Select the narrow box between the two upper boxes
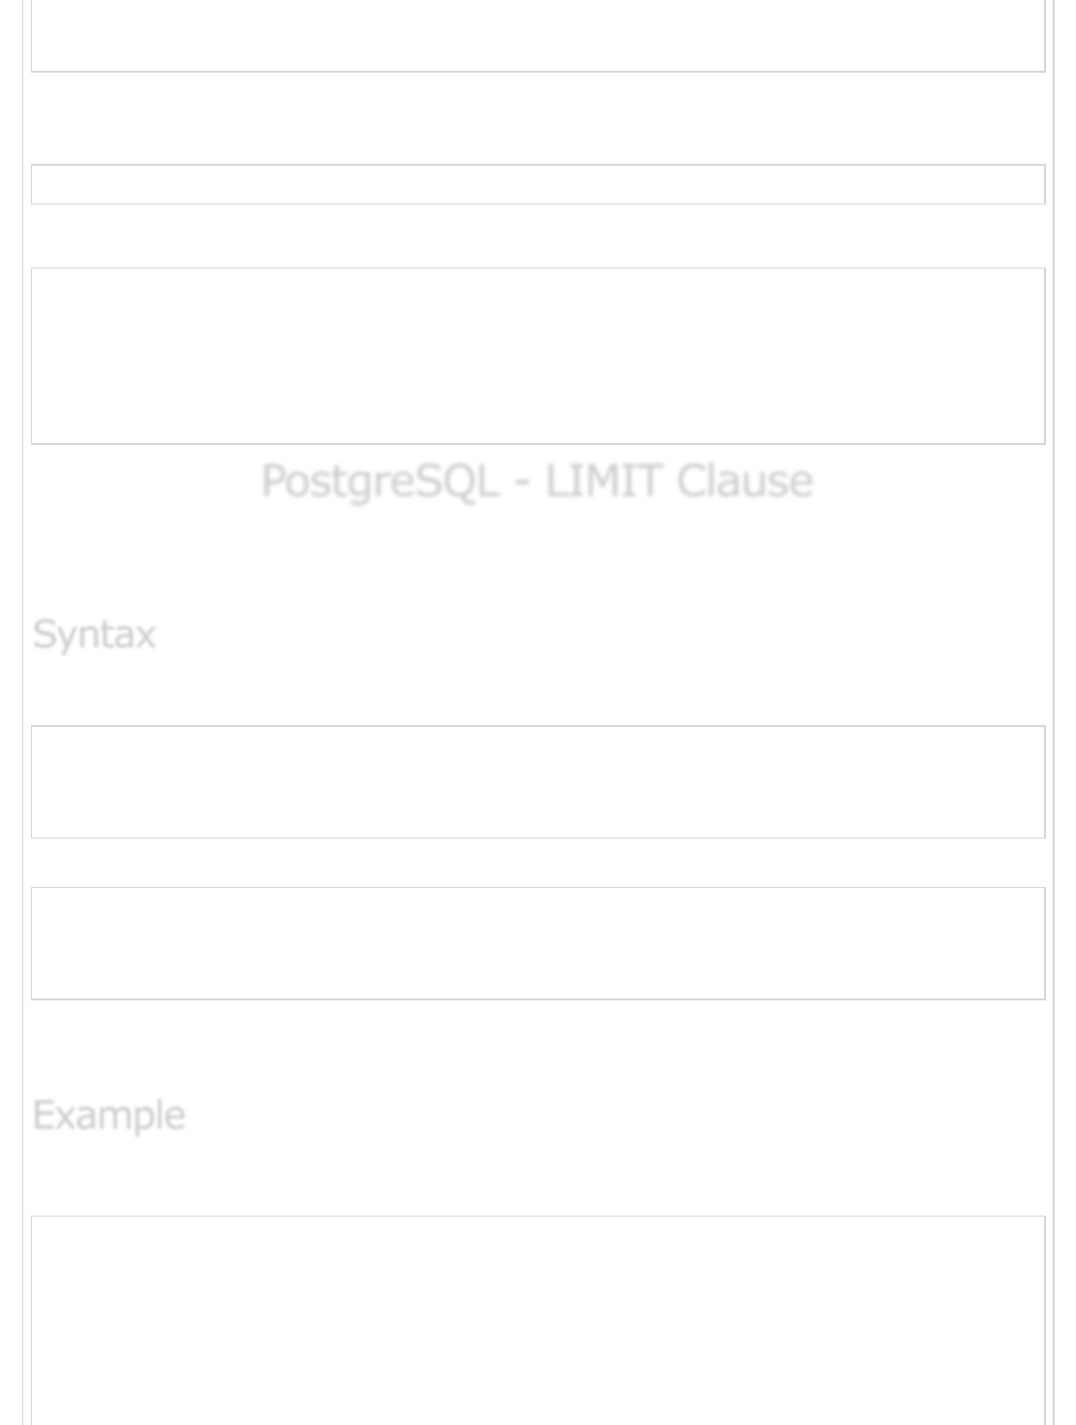Viewport: 1076px width, 1425px height. tap(538, 184)
